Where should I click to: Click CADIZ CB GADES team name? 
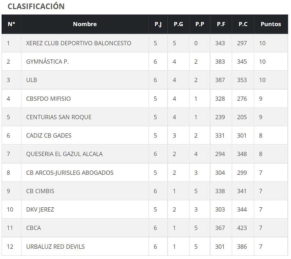[49, 136]
